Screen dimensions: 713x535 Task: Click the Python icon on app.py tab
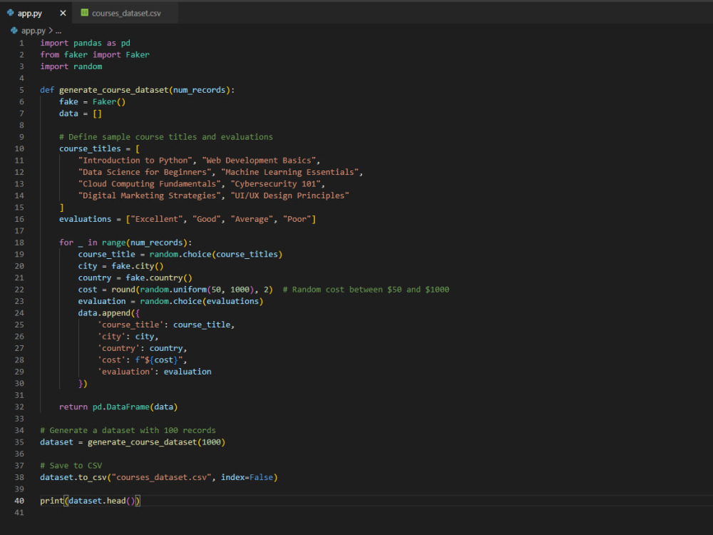10,13
